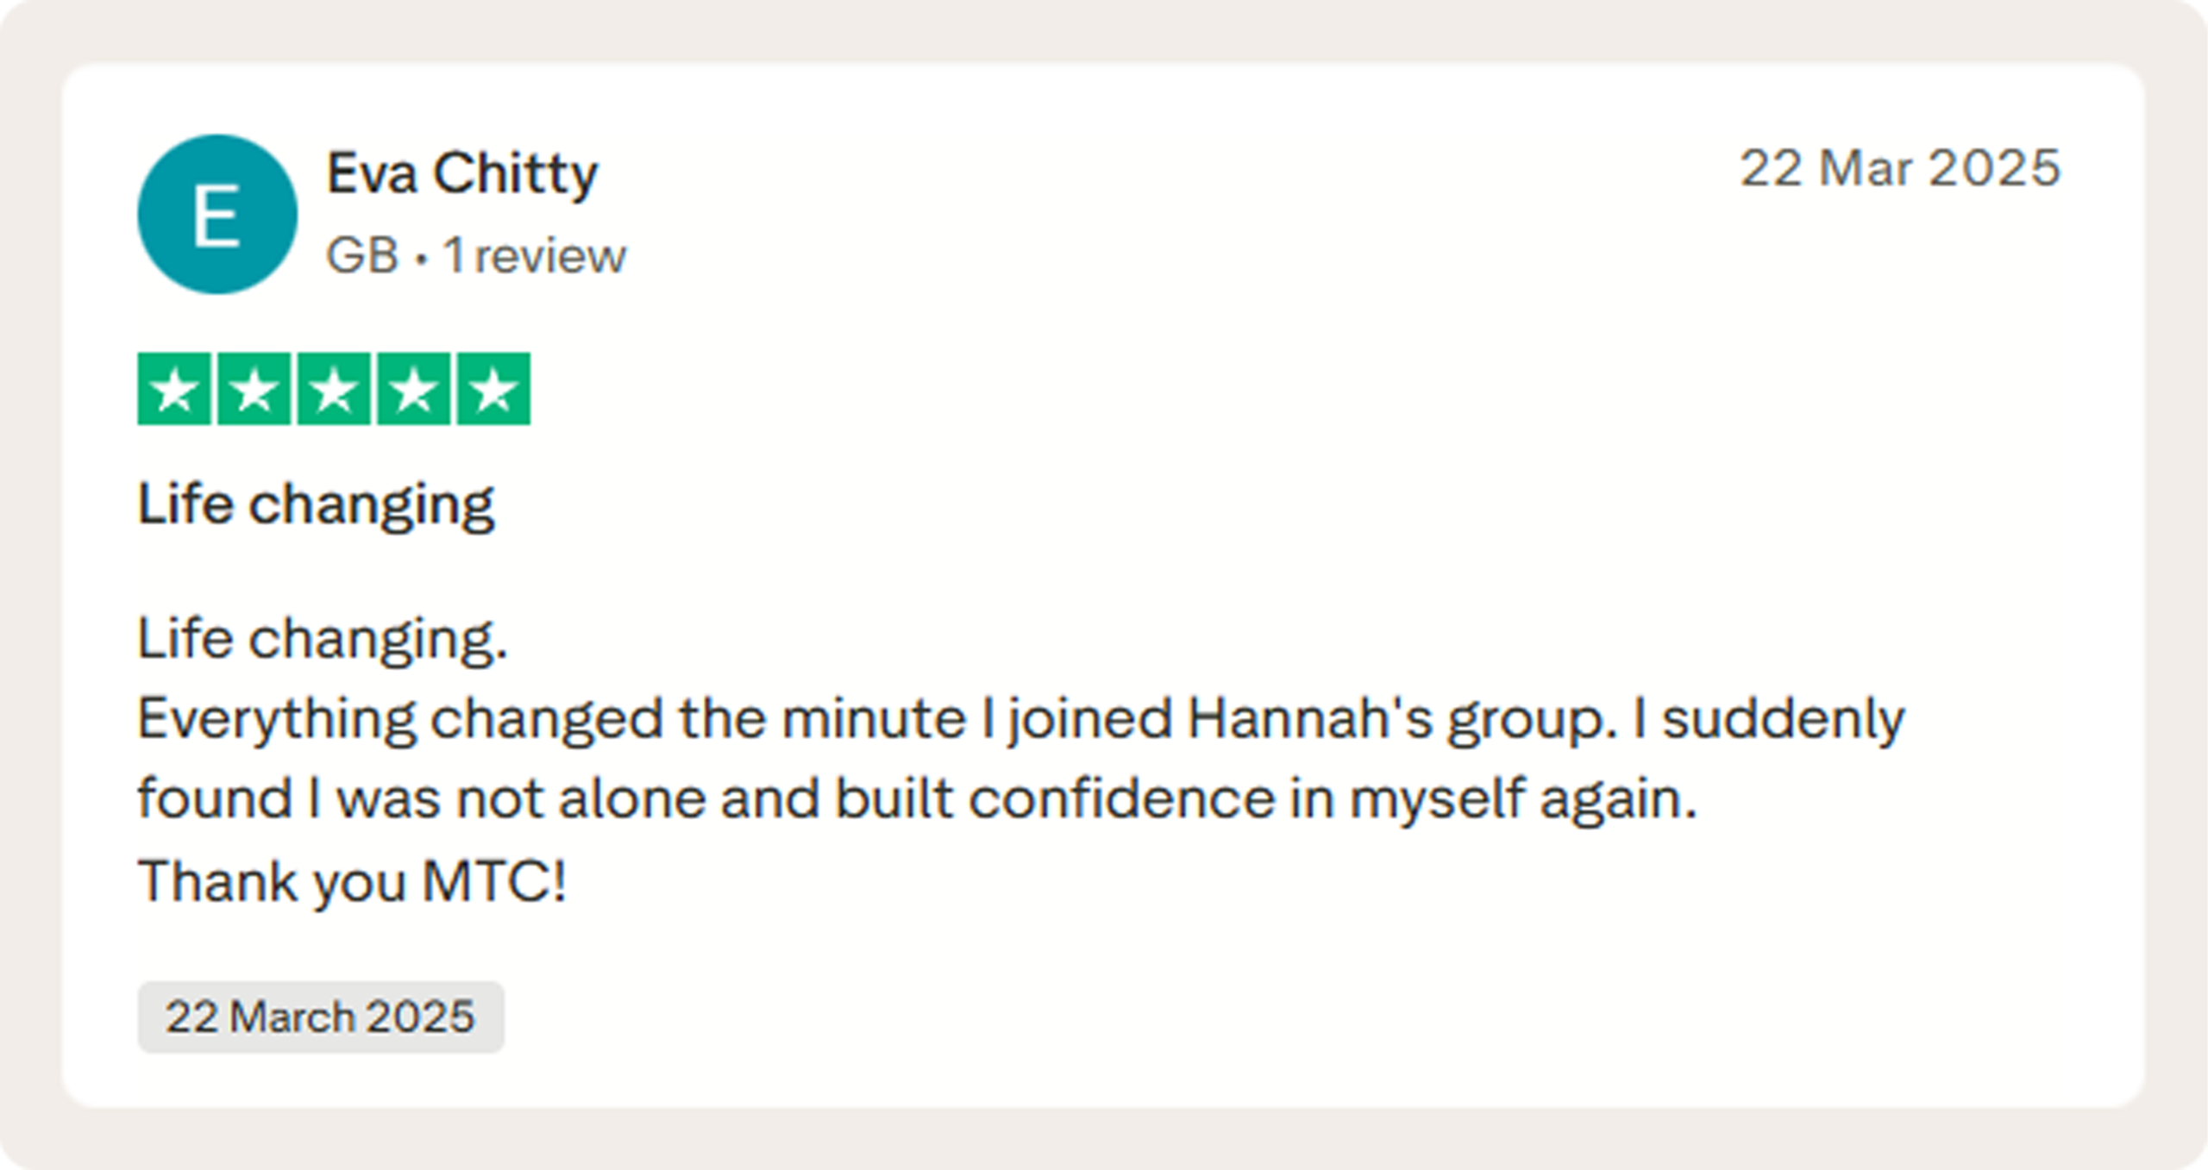Click the word "confidence" in the review
Viewport: 2208px width, 1170px height.
pyautogui.click(x=1121, y=799)
